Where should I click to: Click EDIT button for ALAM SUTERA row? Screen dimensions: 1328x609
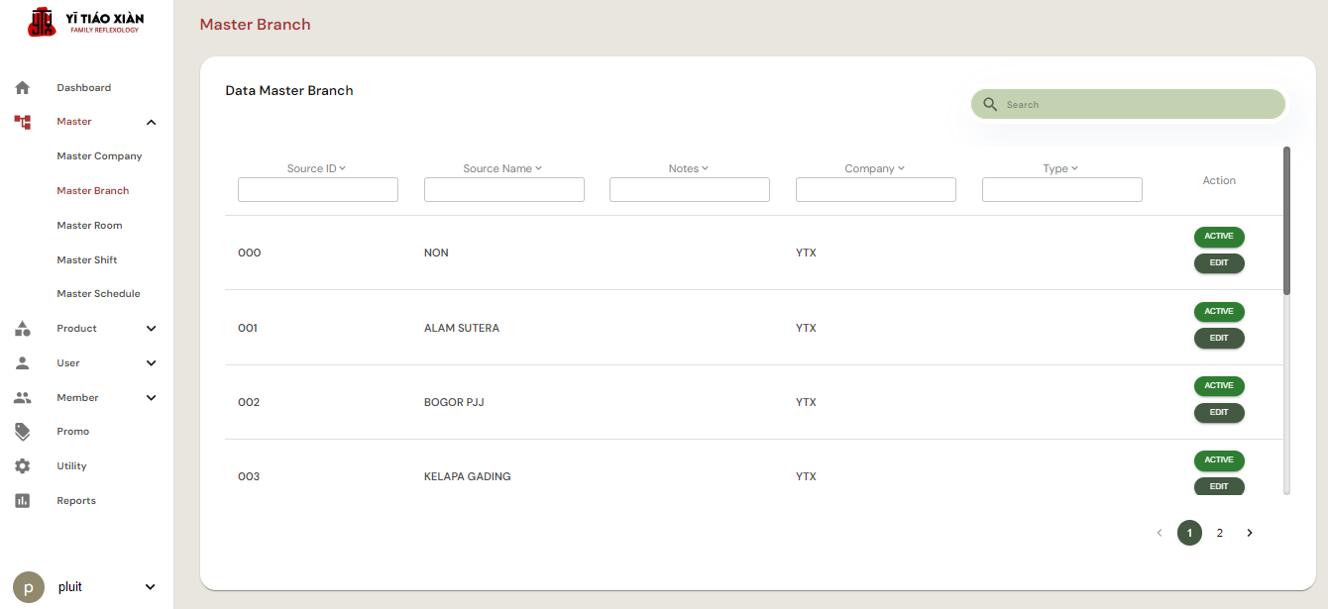pos(1218,339)
